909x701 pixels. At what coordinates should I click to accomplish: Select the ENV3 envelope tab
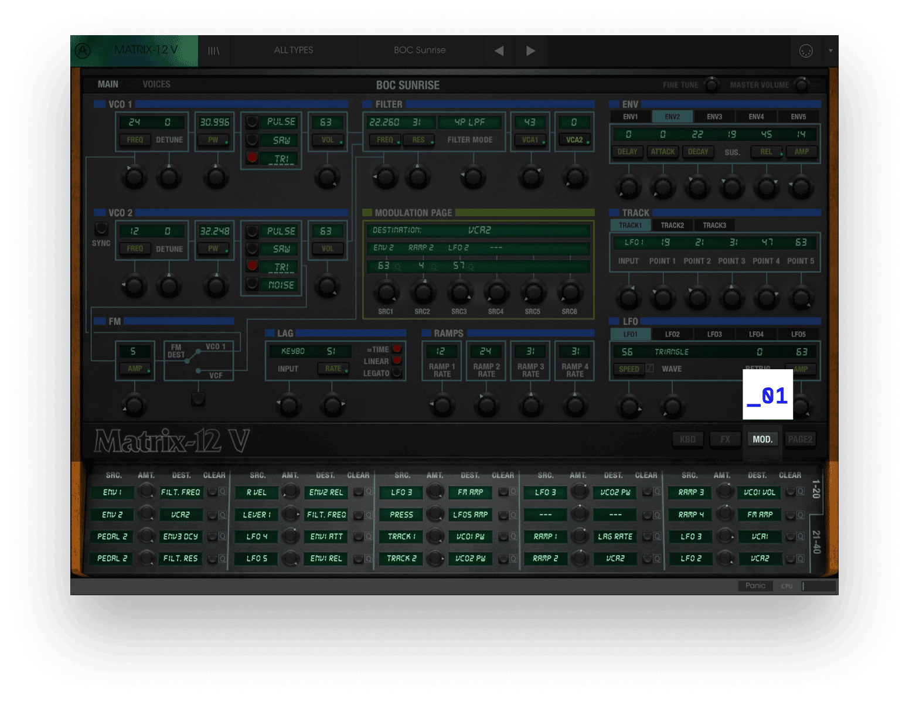[714, 116]
